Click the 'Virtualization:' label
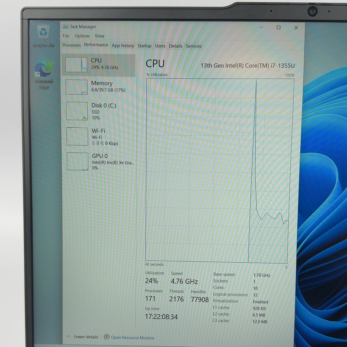Image resolution: width=347 pixels, height=347 pixels. pyautogui.click(x=226, y=301)
